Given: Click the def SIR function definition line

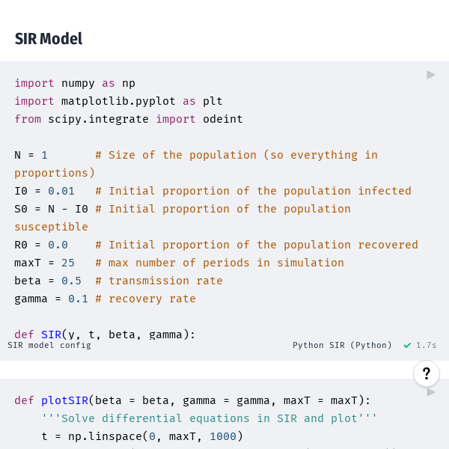Looking at the screenshot, I should pyautogui.click(x=105, y=335).
